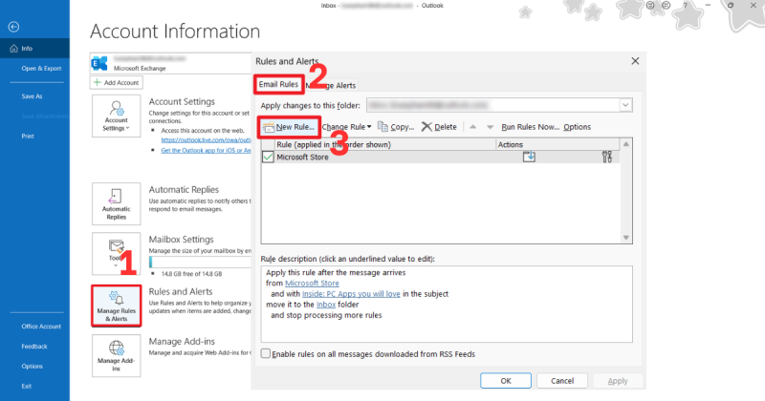Viewport: 765px width, 401px height.
Task: Switch to the Email Rules tab
Action: point(279,85)
